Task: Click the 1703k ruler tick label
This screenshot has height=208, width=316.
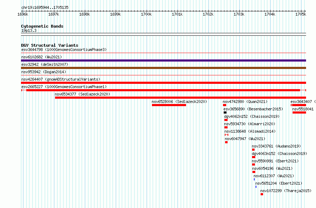Action: coord(239,14)
